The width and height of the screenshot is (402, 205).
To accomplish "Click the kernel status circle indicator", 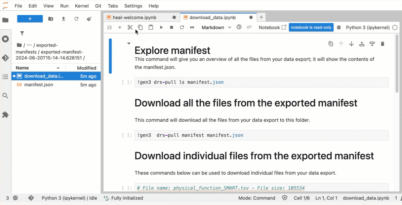I will pyautogui.click(x=395, y=27).
